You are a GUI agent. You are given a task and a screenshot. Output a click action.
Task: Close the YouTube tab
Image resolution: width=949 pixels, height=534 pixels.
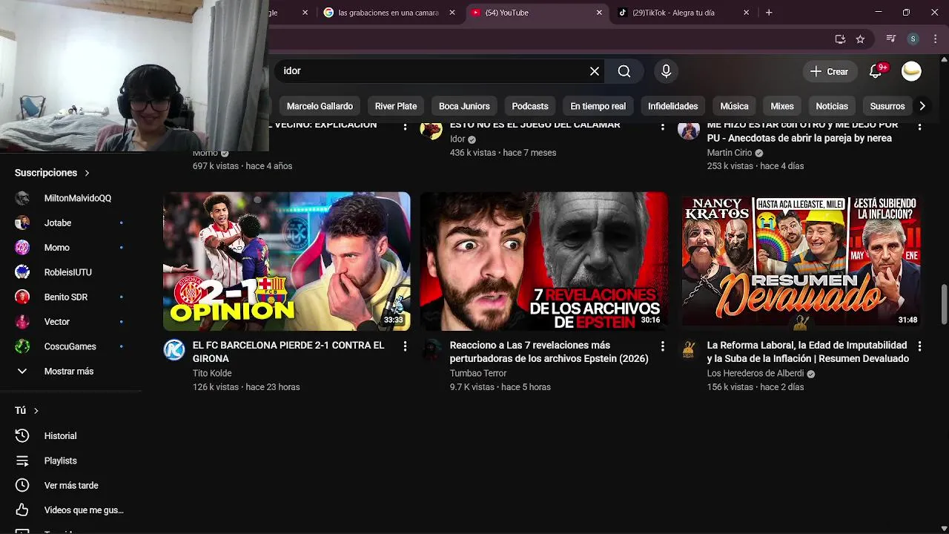click(599, 13)
